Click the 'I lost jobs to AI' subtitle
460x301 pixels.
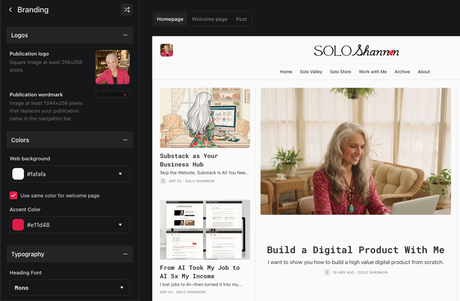pyautogui.click(x=201, y=284)
